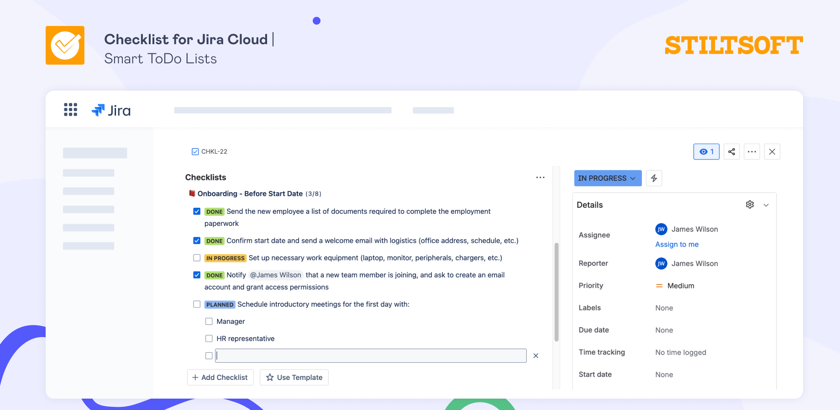Click the Priority field label

tap(591, 286)
